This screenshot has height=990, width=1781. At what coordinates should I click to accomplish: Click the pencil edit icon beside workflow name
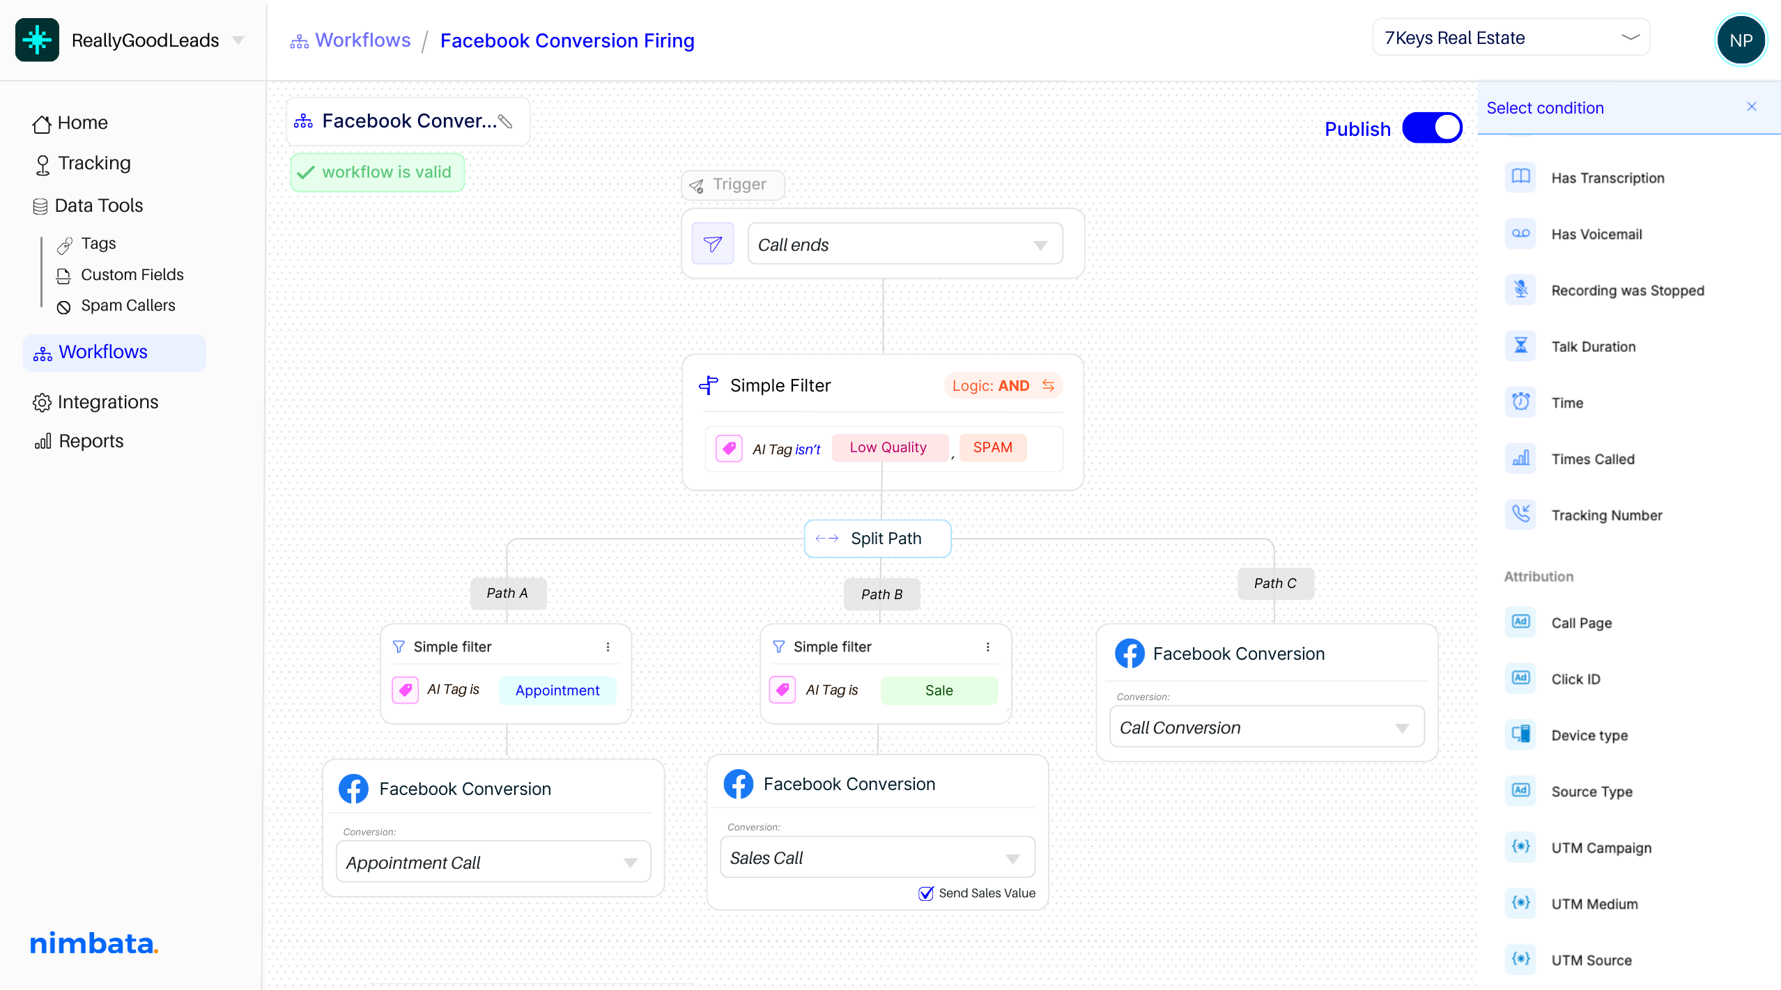[x=506, y=121]
